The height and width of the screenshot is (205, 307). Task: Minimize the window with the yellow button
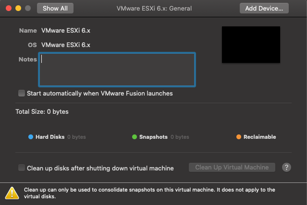tap(18, 8)
